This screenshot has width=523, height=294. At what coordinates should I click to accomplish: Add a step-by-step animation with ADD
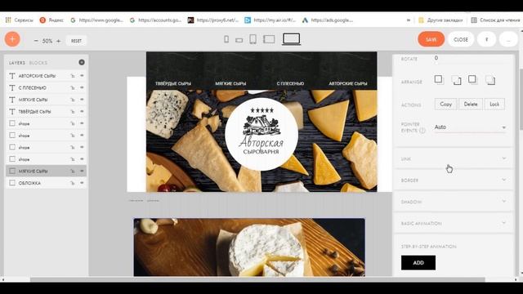[418, 263]
